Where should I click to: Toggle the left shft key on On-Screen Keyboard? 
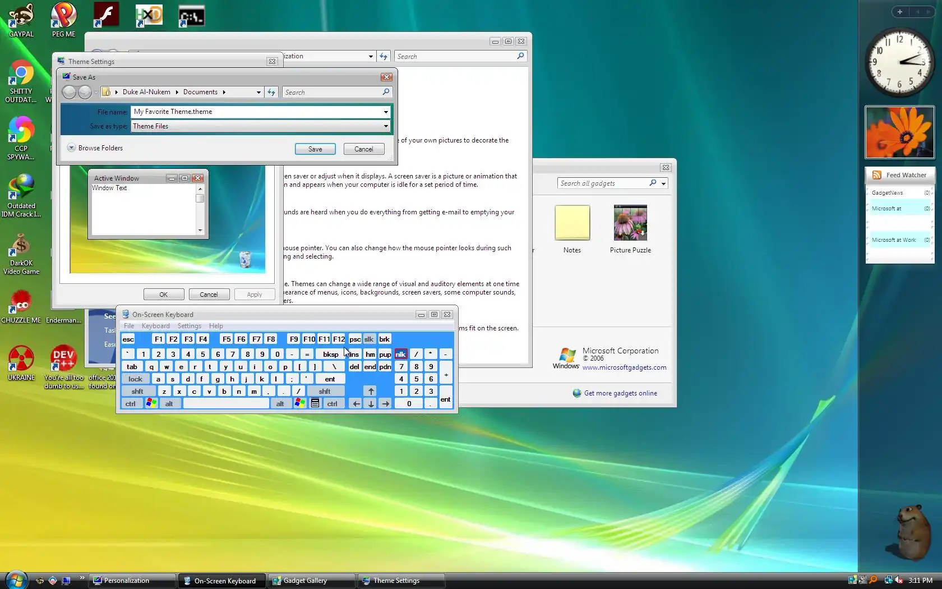pyautogui.click(x=137, y=391)
